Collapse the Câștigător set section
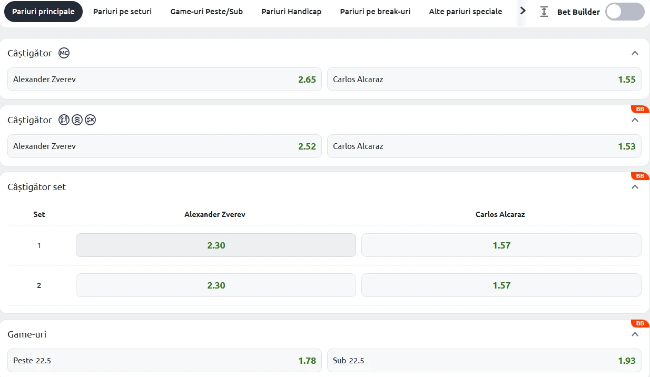The image size is (650, 377). [x=635, y=187]
